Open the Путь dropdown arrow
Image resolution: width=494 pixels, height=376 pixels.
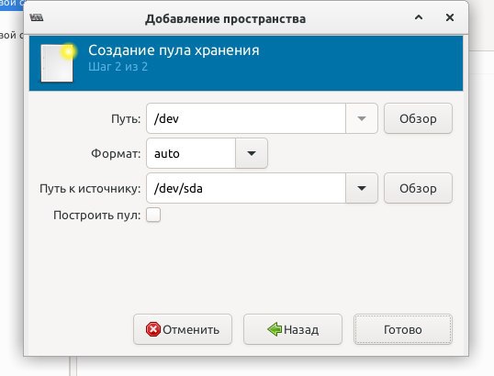pyautogui.click(x=362, y=118)
